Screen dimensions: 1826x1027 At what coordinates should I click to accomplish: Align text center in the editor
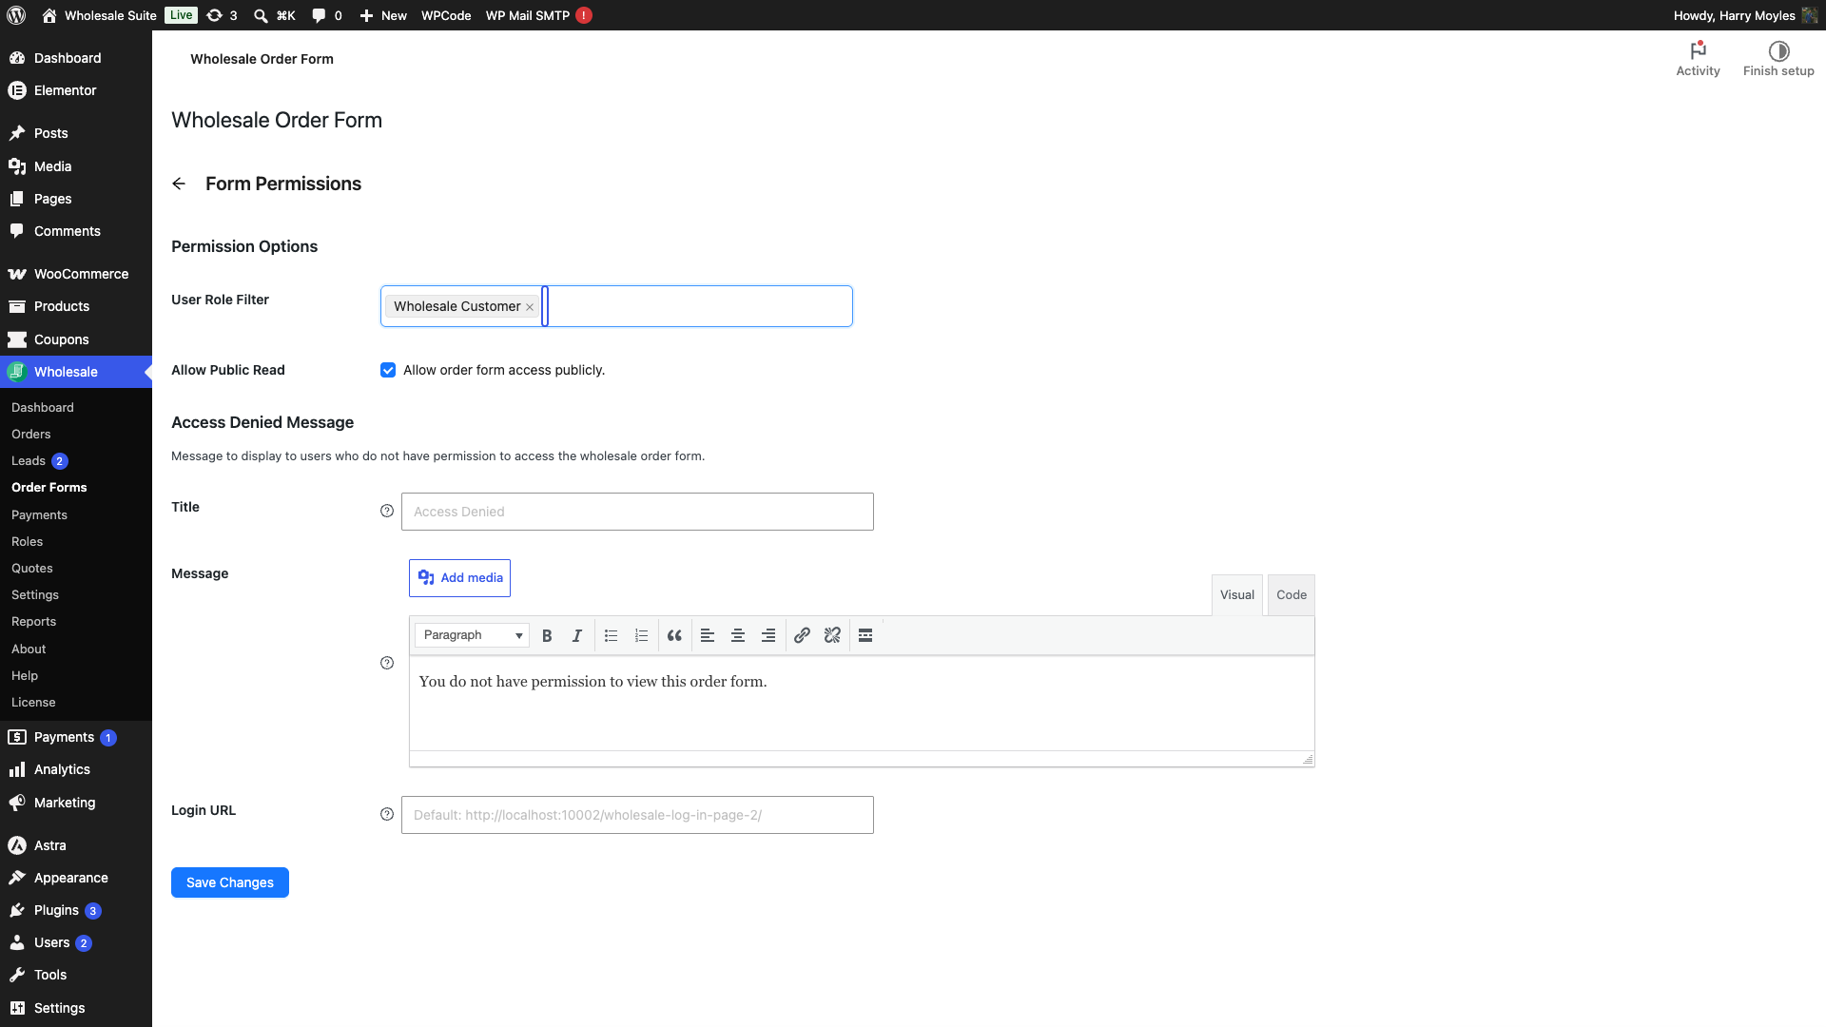[x=738, y=635]
